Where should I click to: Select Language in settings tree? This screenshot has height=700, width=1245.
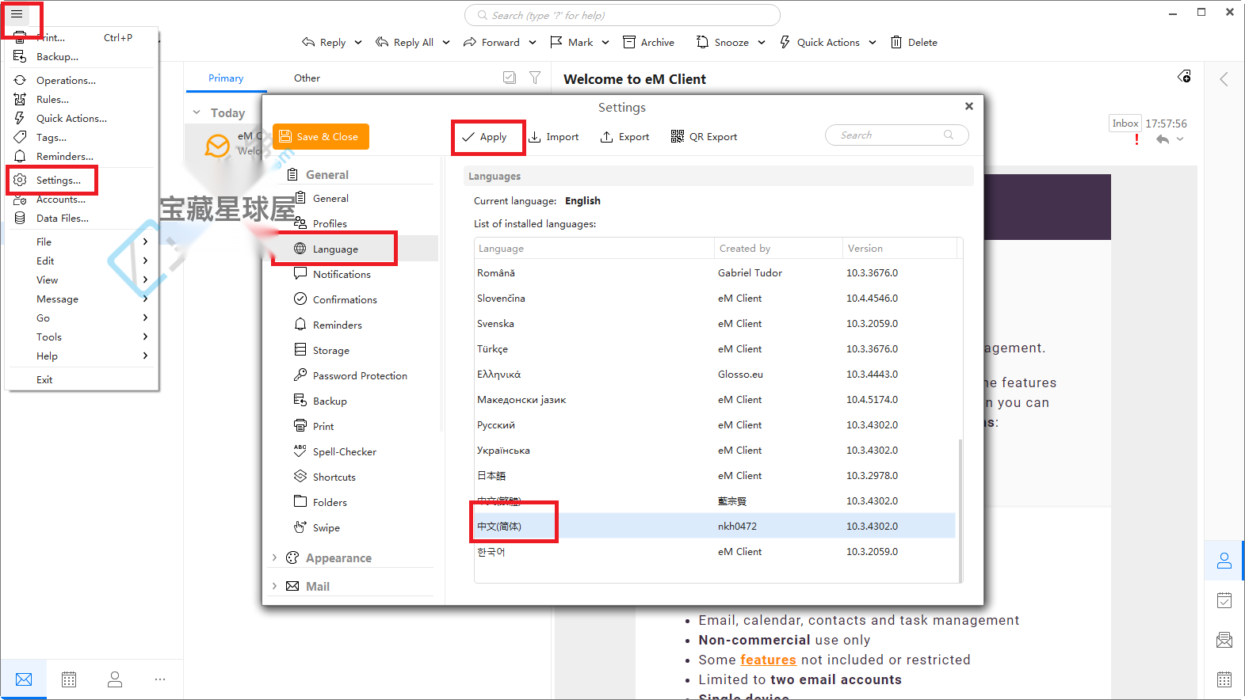tap(336, 249)
